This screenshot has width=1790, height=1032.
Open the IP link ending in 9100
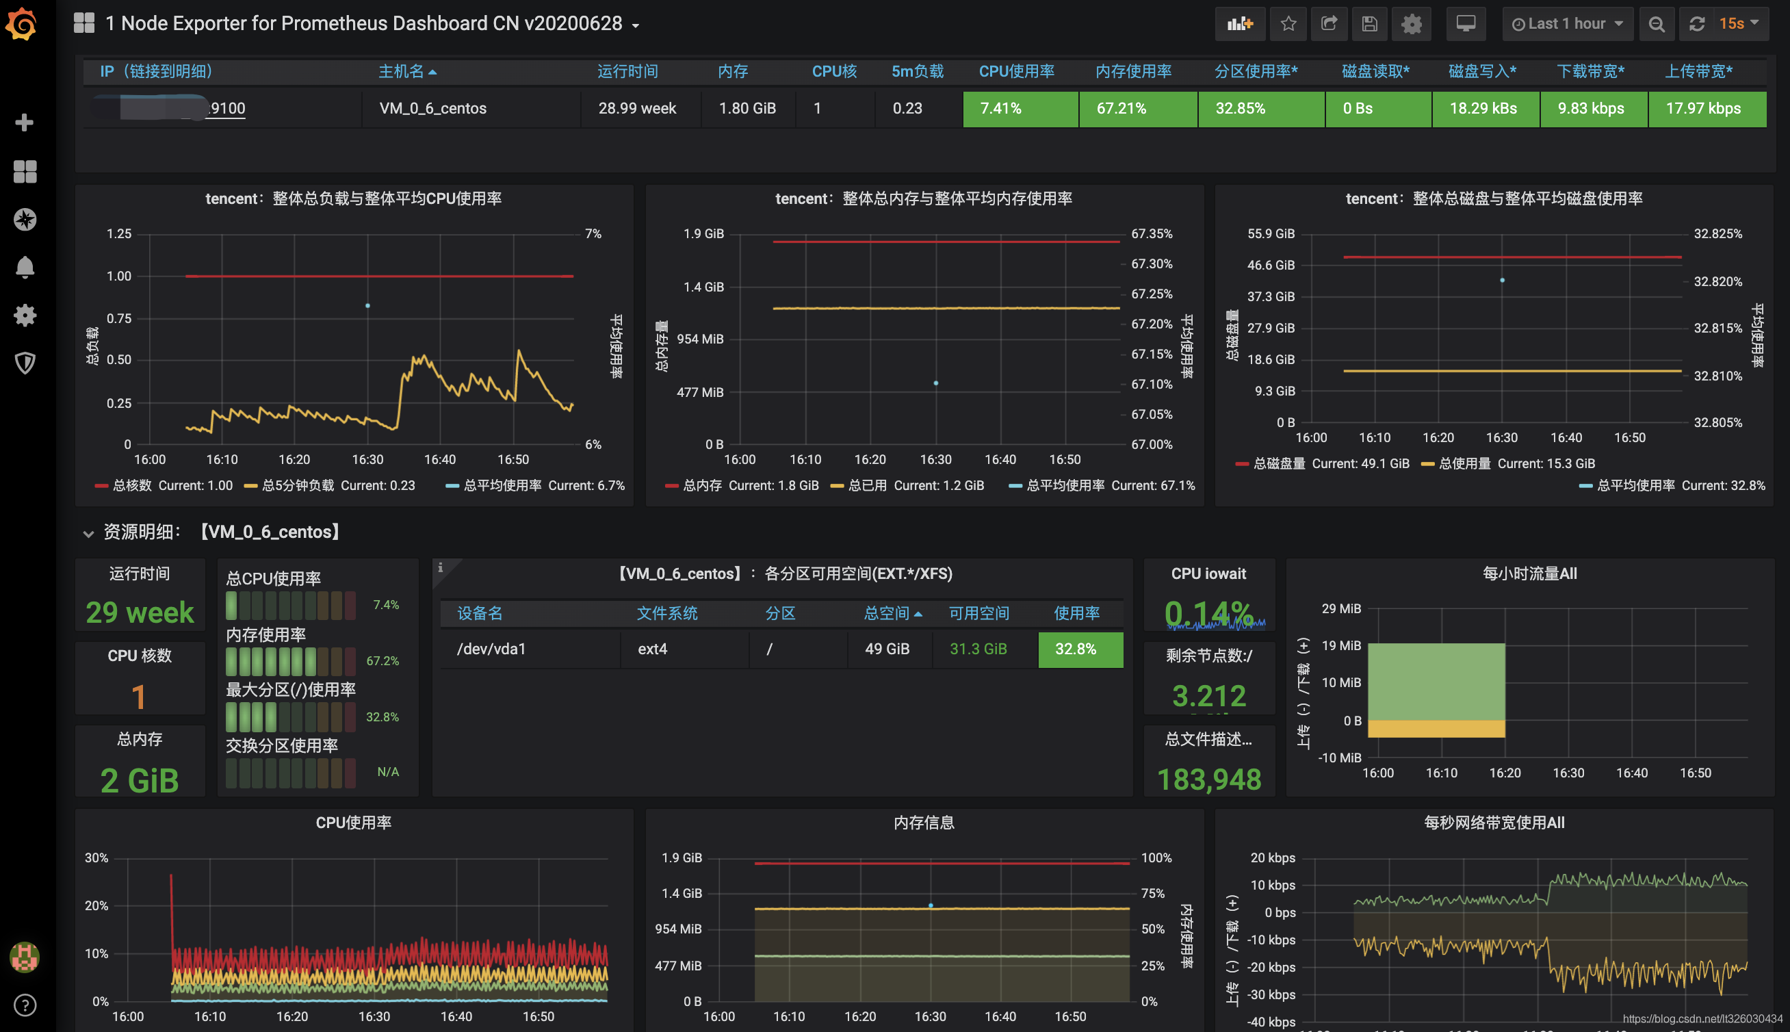click(227, 108)
